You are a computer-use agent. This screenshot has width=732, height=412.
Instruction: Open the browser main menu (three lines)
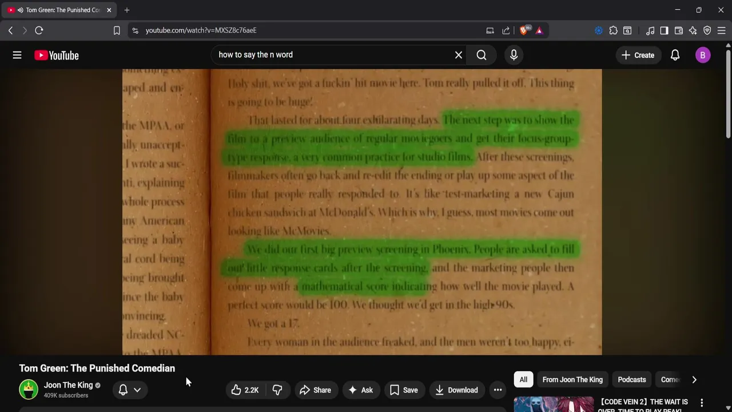[722, 30]
